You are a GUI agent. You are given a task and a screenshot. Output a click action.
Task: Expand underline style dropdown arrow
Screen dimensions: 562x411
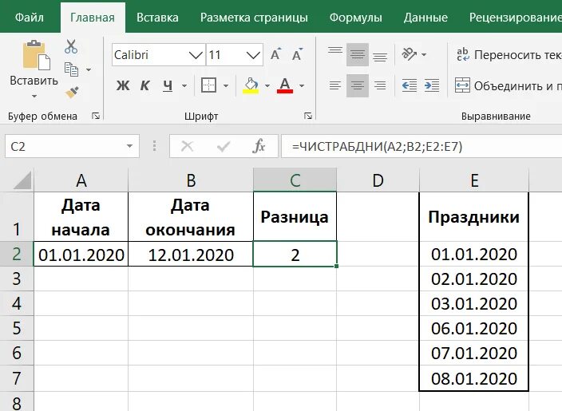point(184,86)
